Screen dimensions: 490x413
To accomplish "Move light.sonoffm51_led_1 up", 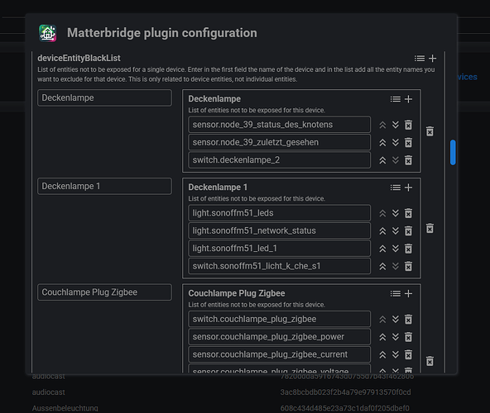I will [382, 249].
